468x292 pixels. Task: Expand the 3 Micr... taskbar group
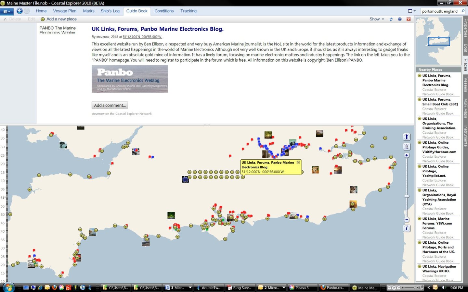pos(190,287)
